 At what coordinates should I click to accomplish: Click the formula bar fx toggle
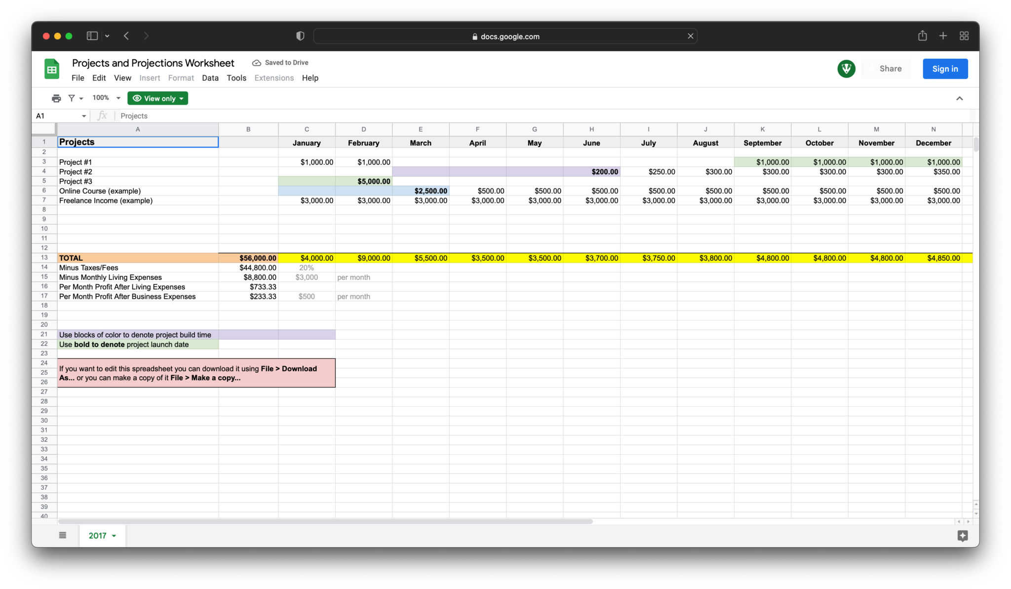tap(102, 116)
